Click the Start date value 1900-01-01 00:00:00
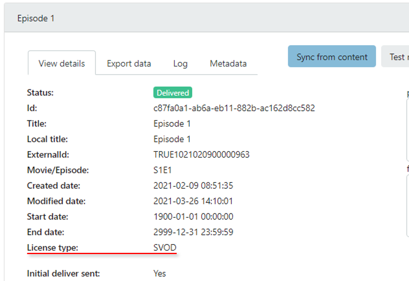 click(193, 217)
